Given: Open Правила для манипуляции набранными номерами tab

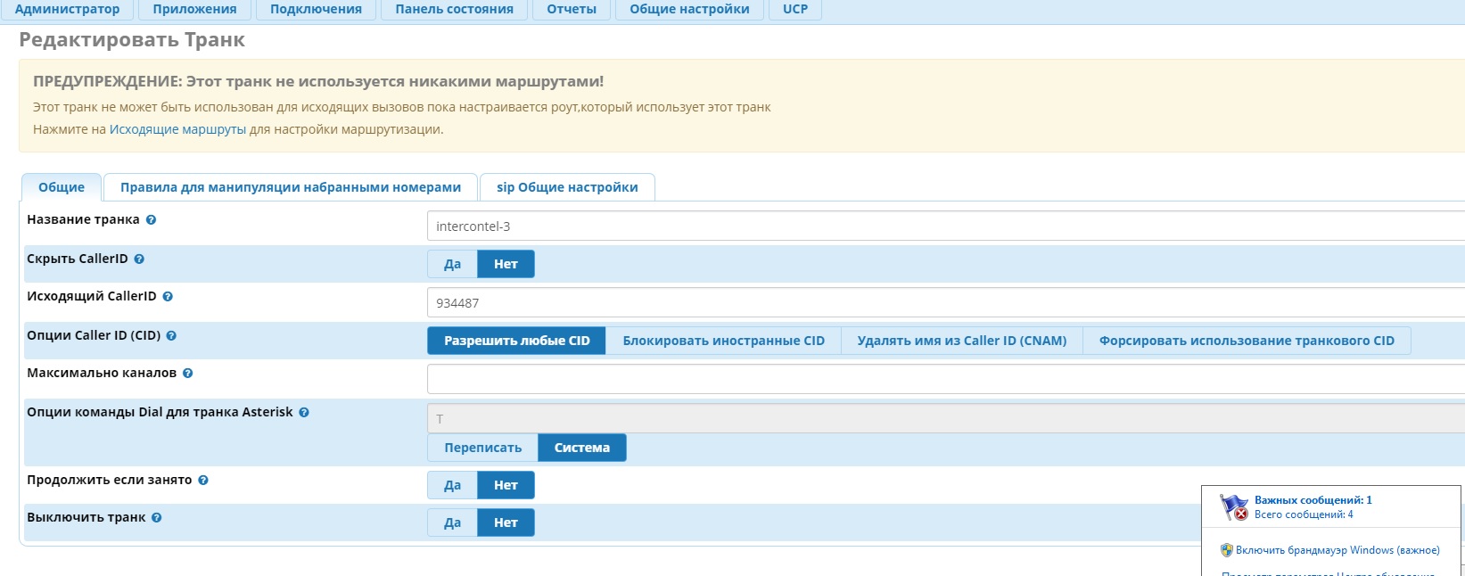Looking at the screenshot, I should click(291, 187).
